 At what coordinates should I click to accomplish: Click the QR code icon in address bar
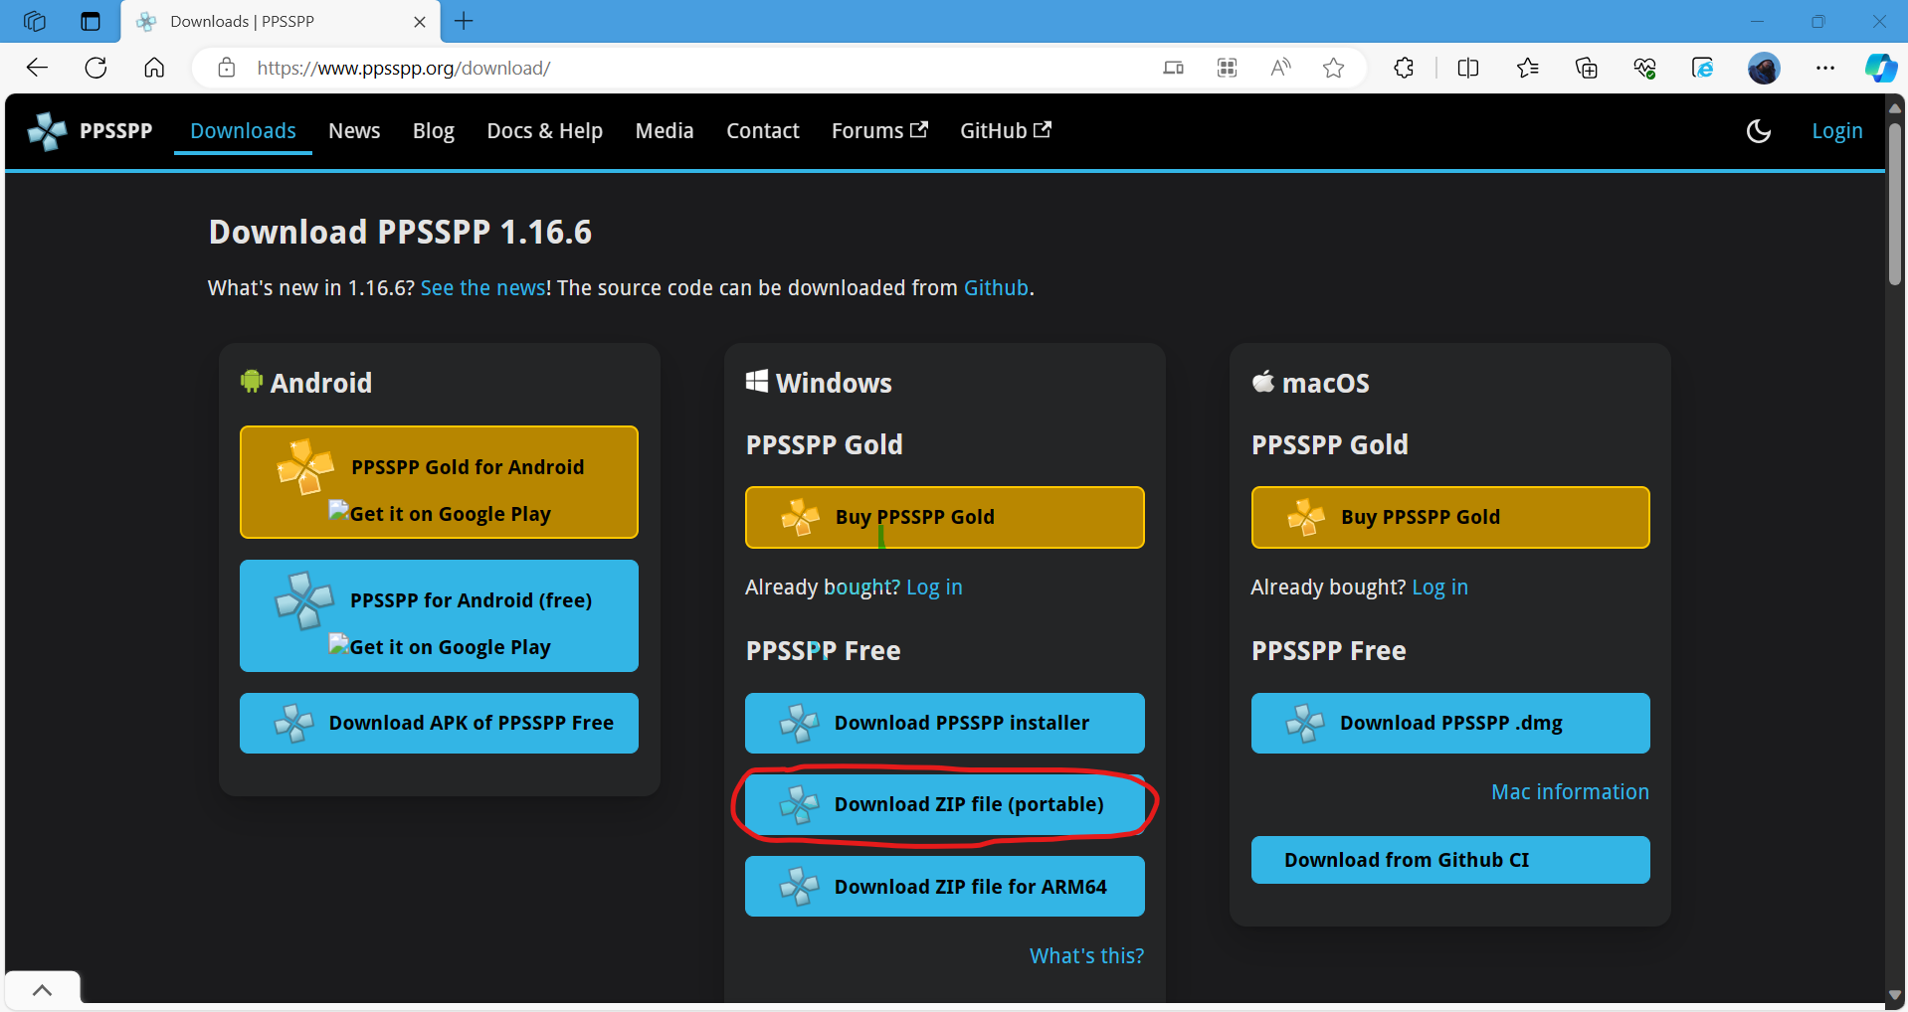[x=1227, y=68]
